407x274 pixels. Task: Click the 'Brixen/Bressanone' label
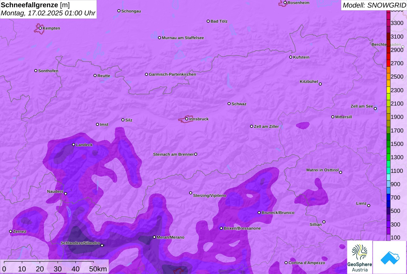242,228
